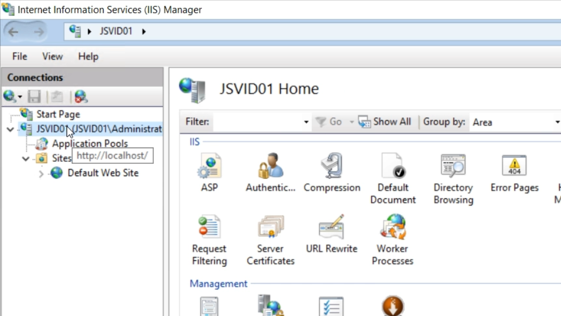Open Worker Processes
This screenshot has height=316, width=561.
point(393,228)
